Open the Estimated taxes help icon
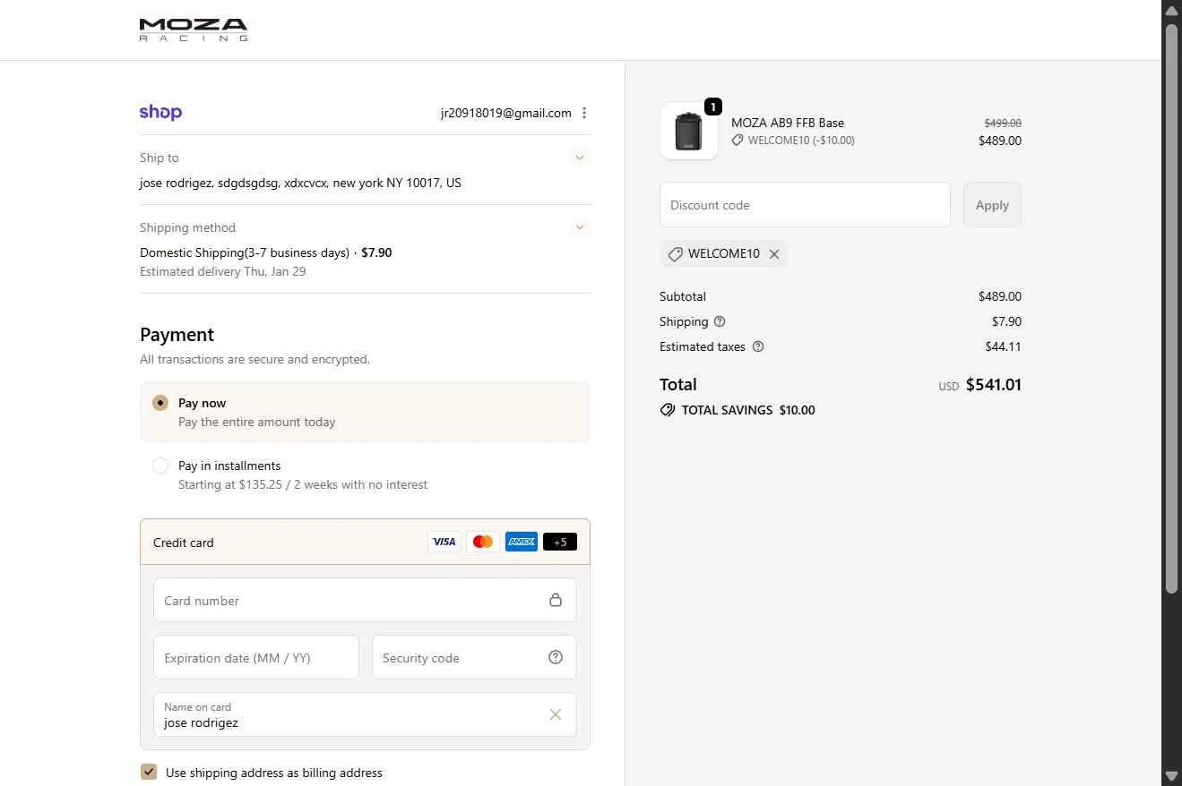The width and height of the screenshot is (1182, 786). click(x=758, y=346)
